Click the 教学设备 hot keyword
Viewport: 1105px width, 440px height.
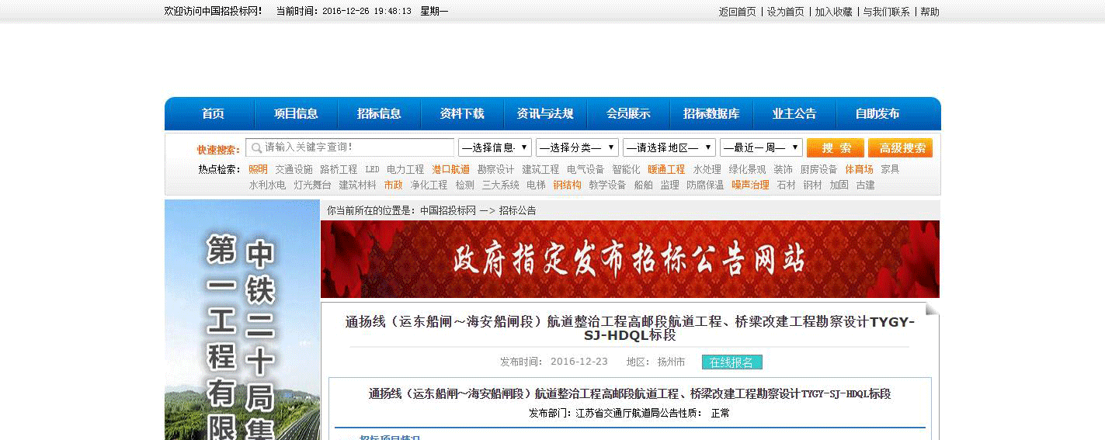coord(607,185)
